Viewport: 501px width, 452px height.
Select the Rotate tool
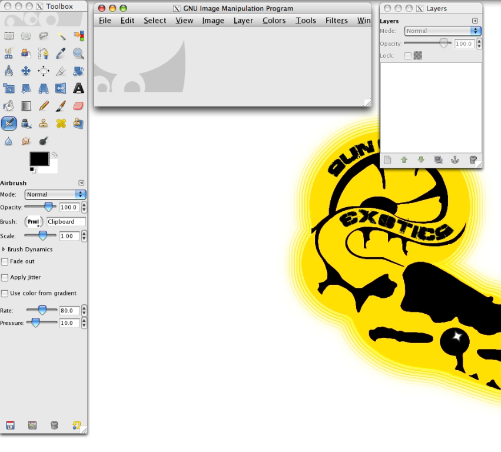(x=78, y=71)
